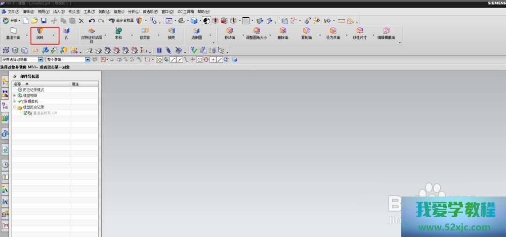The image size is (506, 237).
Task: Click the 回转 (Revolve) tool
Action: click(x=40, y=33)
